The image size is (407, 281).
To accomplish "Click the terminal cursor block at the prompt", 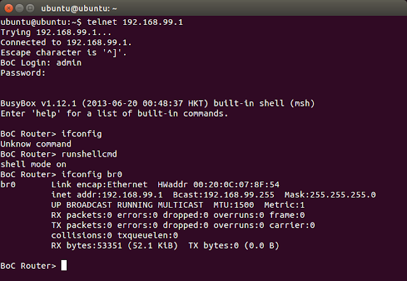I will pos(64,266).
